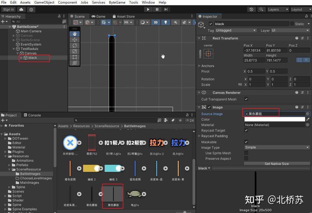Open the Layers dropdown in toolbar

click(278, 9)
